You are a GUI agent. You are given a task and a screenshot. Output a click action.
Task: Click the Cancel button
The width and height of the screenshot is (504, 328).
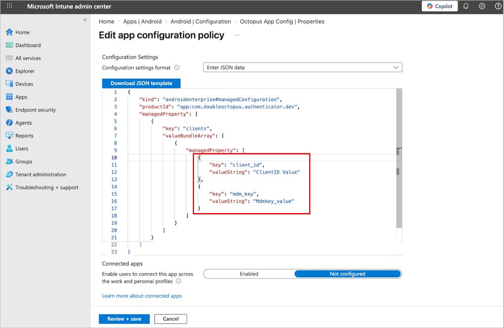pyautogui.click(x=171, y=319)
